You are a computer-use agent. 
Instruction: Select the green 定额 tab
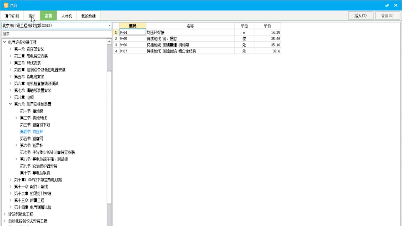coord(48,16)
